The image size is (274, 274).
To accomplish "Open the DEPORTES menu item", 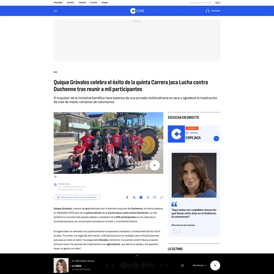I will coord(71,3).
